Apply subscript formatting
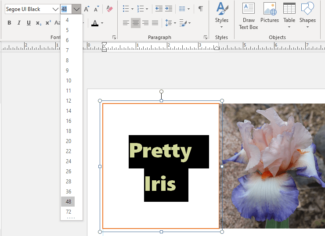 click(x=39, y=23)
